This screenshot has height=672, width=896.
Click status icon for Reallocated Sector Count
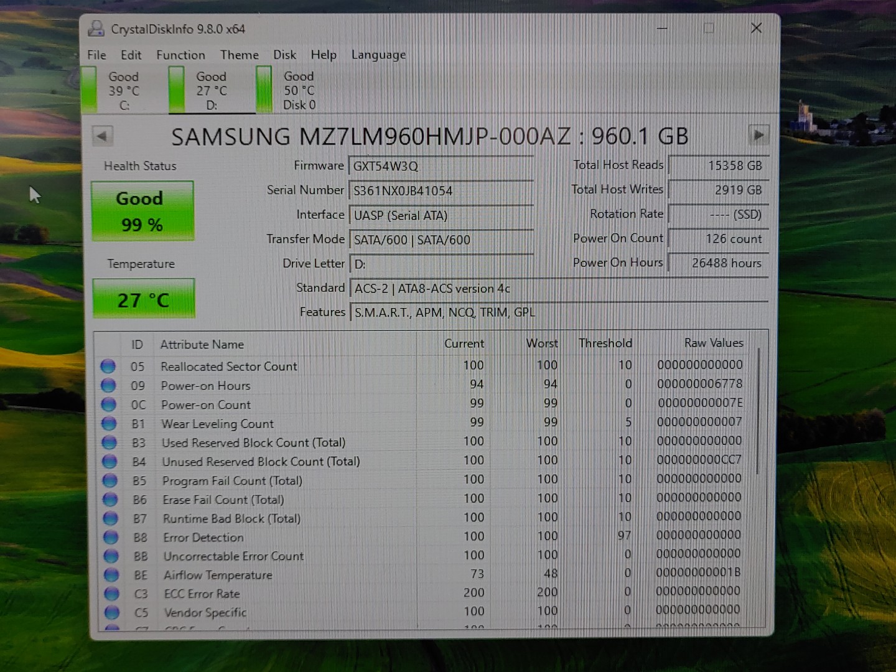108,366
